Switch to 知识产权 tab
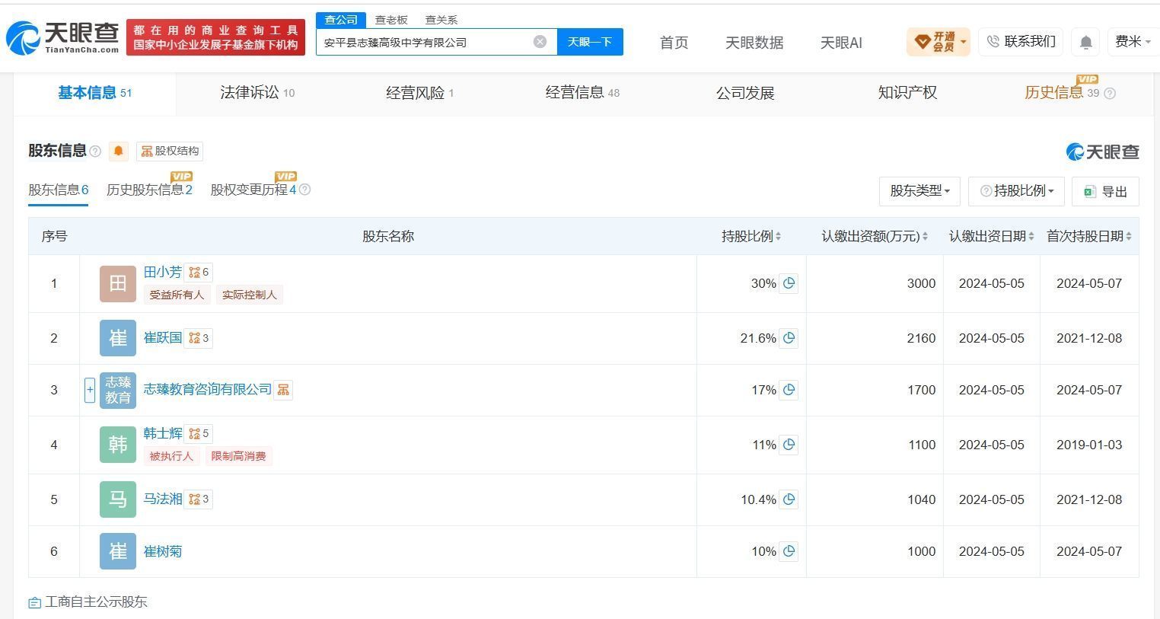 point(907,93)
